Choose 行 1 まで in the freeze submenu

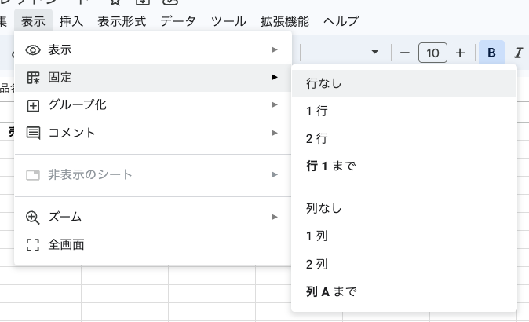click(x=330, y=166)
